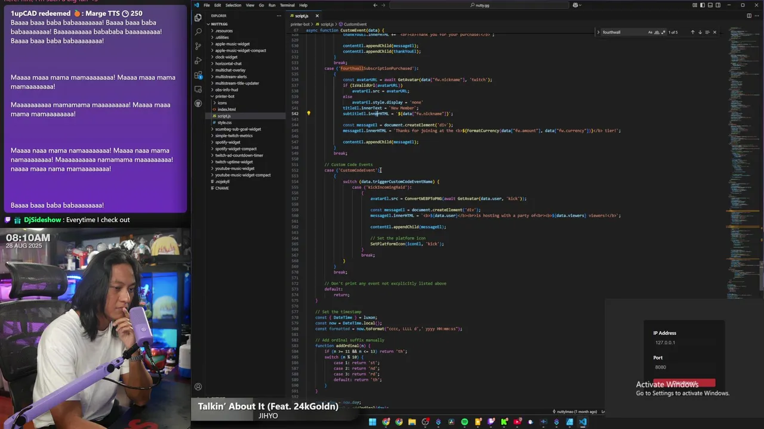This screenshot has width=764, height=429.
Task: Open the GitHub view in activity bar
Action: 198,104
